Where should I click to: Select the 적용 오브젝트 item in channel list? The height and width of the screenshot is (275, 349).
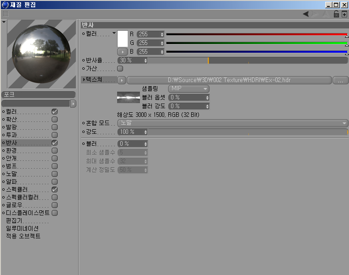pos(23,236)
